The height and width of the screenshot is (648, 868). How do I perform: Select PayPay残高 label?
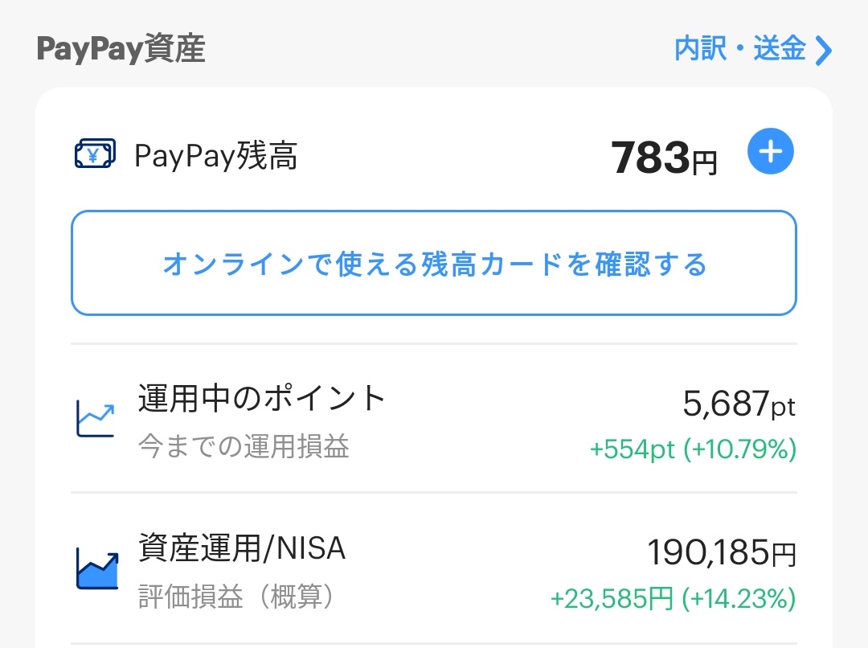coord(216,155)
